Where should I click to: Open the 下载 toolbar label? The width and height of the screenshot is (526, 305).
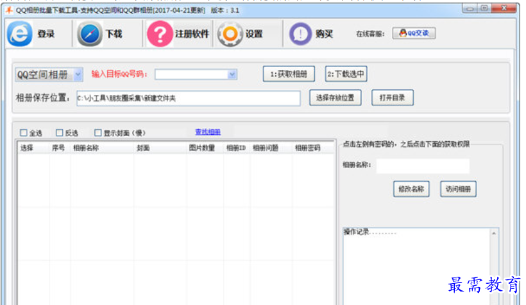pos(114,34)
